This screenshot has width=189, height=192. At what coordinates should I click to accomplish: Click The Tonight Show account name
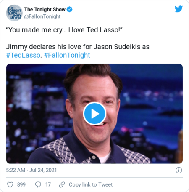45,9
